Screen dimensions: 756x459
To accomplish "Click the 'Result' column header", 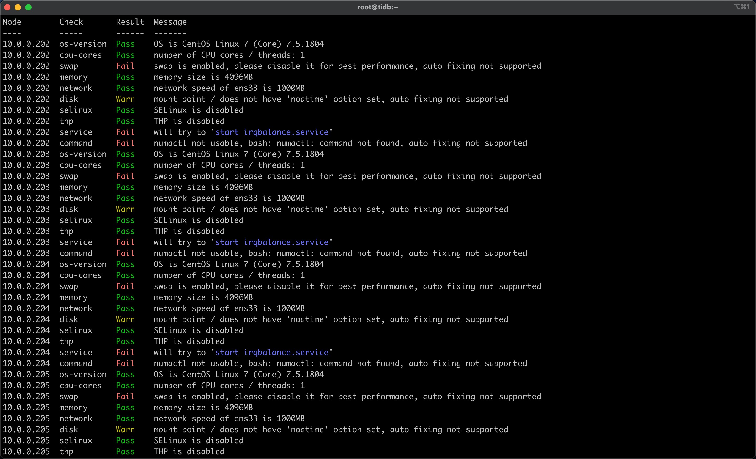I will [130, 22].
